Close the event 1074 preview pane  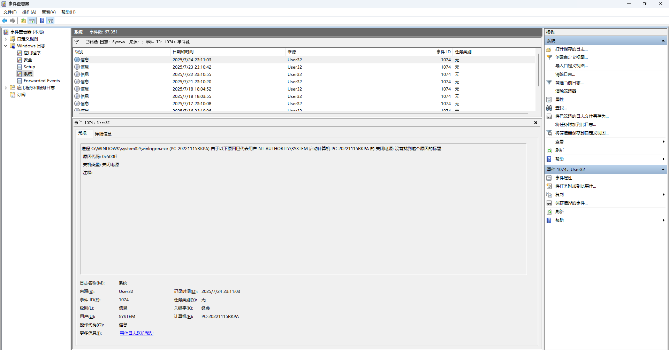click(x=536, y=123)
